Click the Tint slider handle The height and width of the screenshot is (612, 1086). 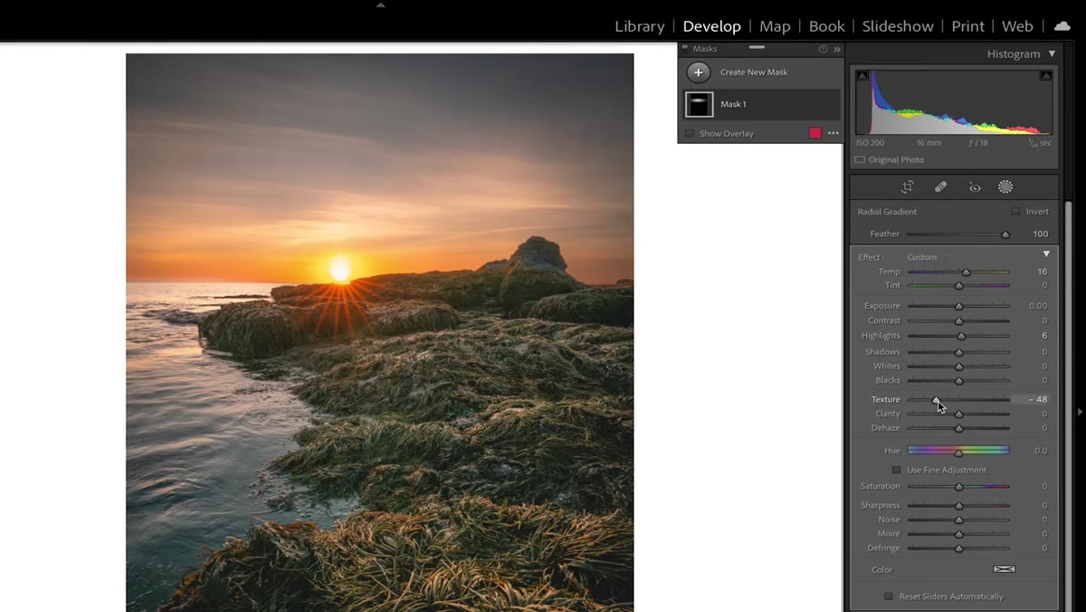958,286
